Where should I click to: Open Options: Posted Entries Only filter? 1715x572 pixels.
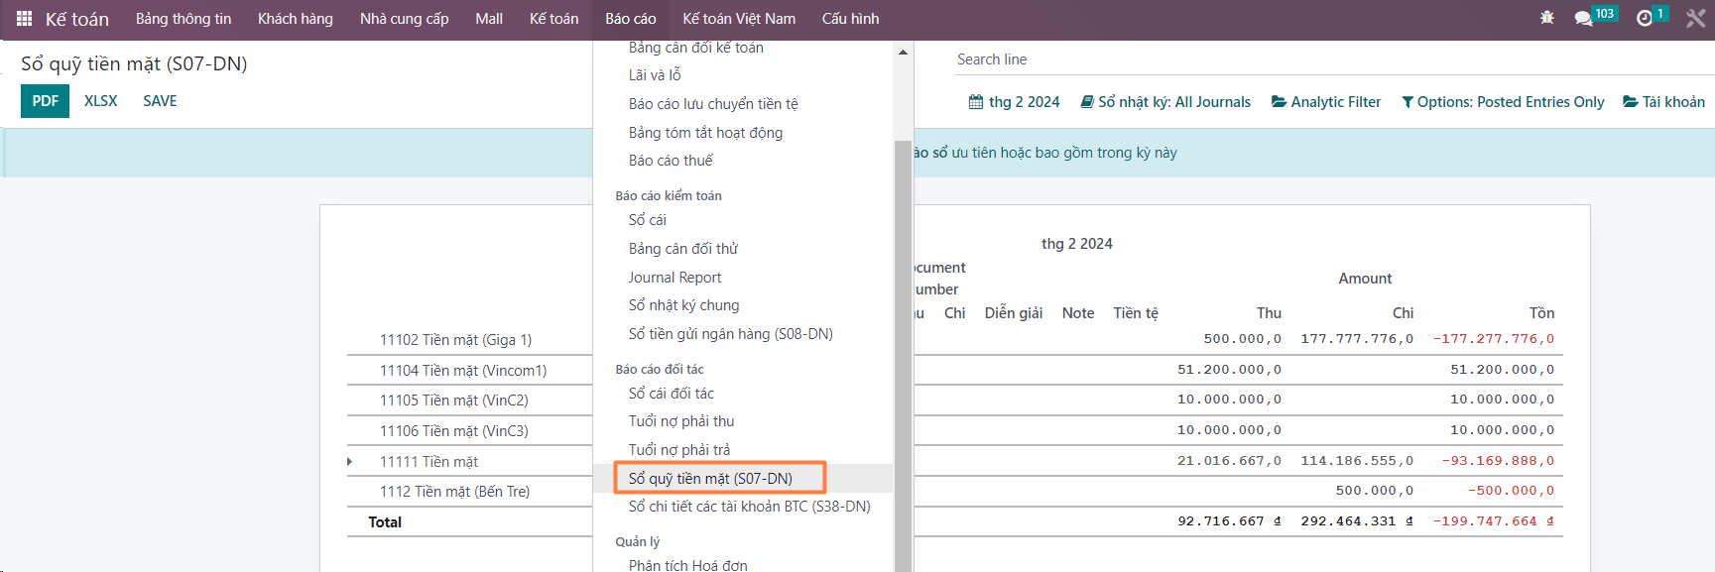pos(1503,102)
